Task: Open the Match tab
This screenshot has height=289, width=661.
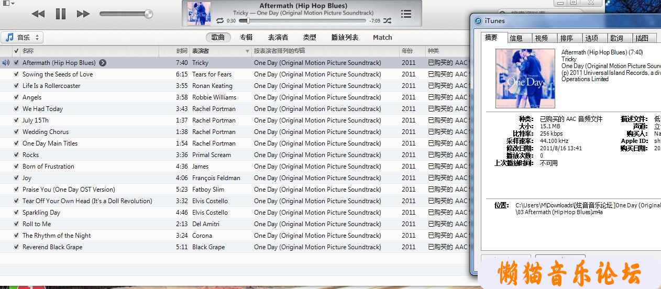Action: point(382,38)
